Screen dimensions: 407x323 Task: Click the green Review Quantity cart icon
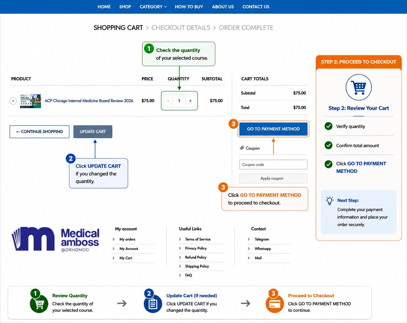(x=39, y=304)
